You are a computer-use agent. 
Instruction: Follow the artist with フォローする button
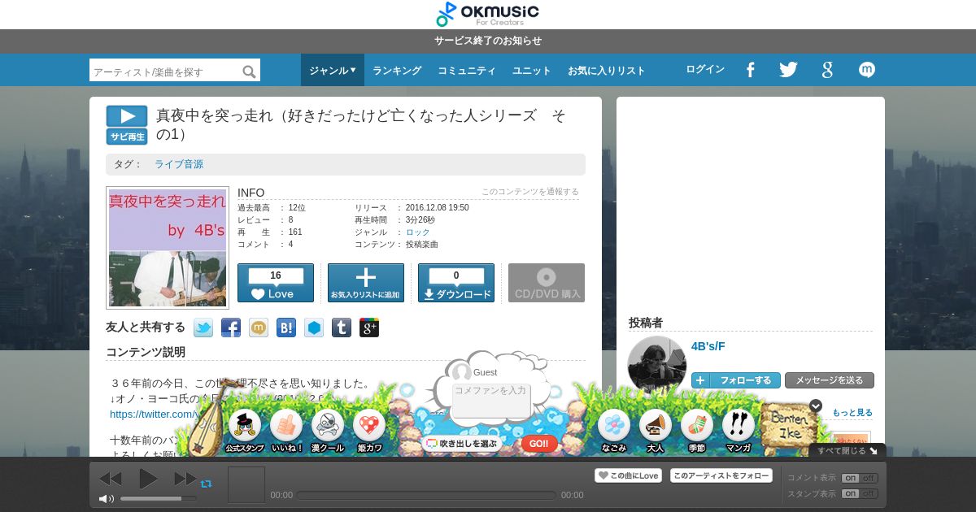(x=736, y=380)
